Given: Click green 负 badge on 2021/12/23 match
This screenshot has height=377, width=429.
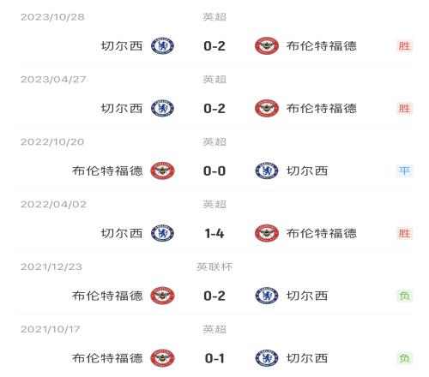Looking at the screenshot, I should pyautogui.click(x=404, y=296).
